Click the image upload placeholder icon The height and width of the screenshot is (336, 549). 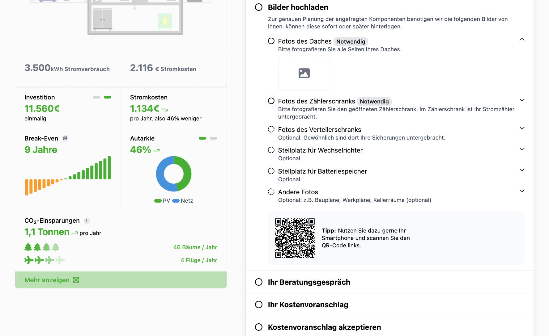click(304, 73)
